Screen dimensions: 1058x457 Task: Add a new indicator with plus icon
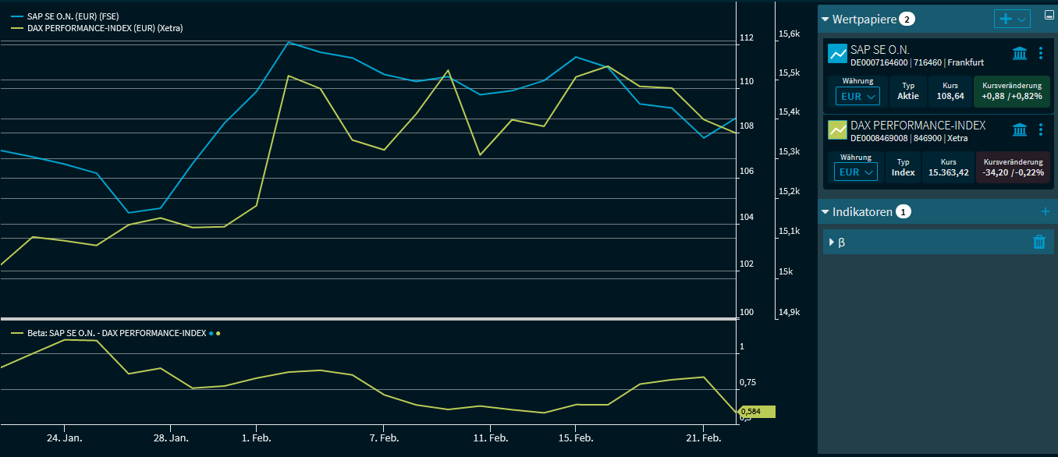1046,211
